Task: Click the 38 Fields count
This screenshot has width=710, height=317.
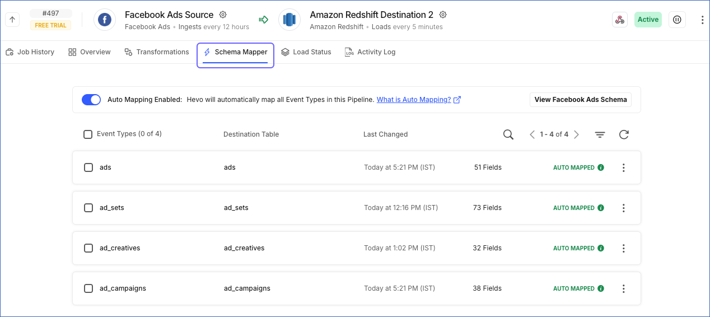Action: (488, 288)
